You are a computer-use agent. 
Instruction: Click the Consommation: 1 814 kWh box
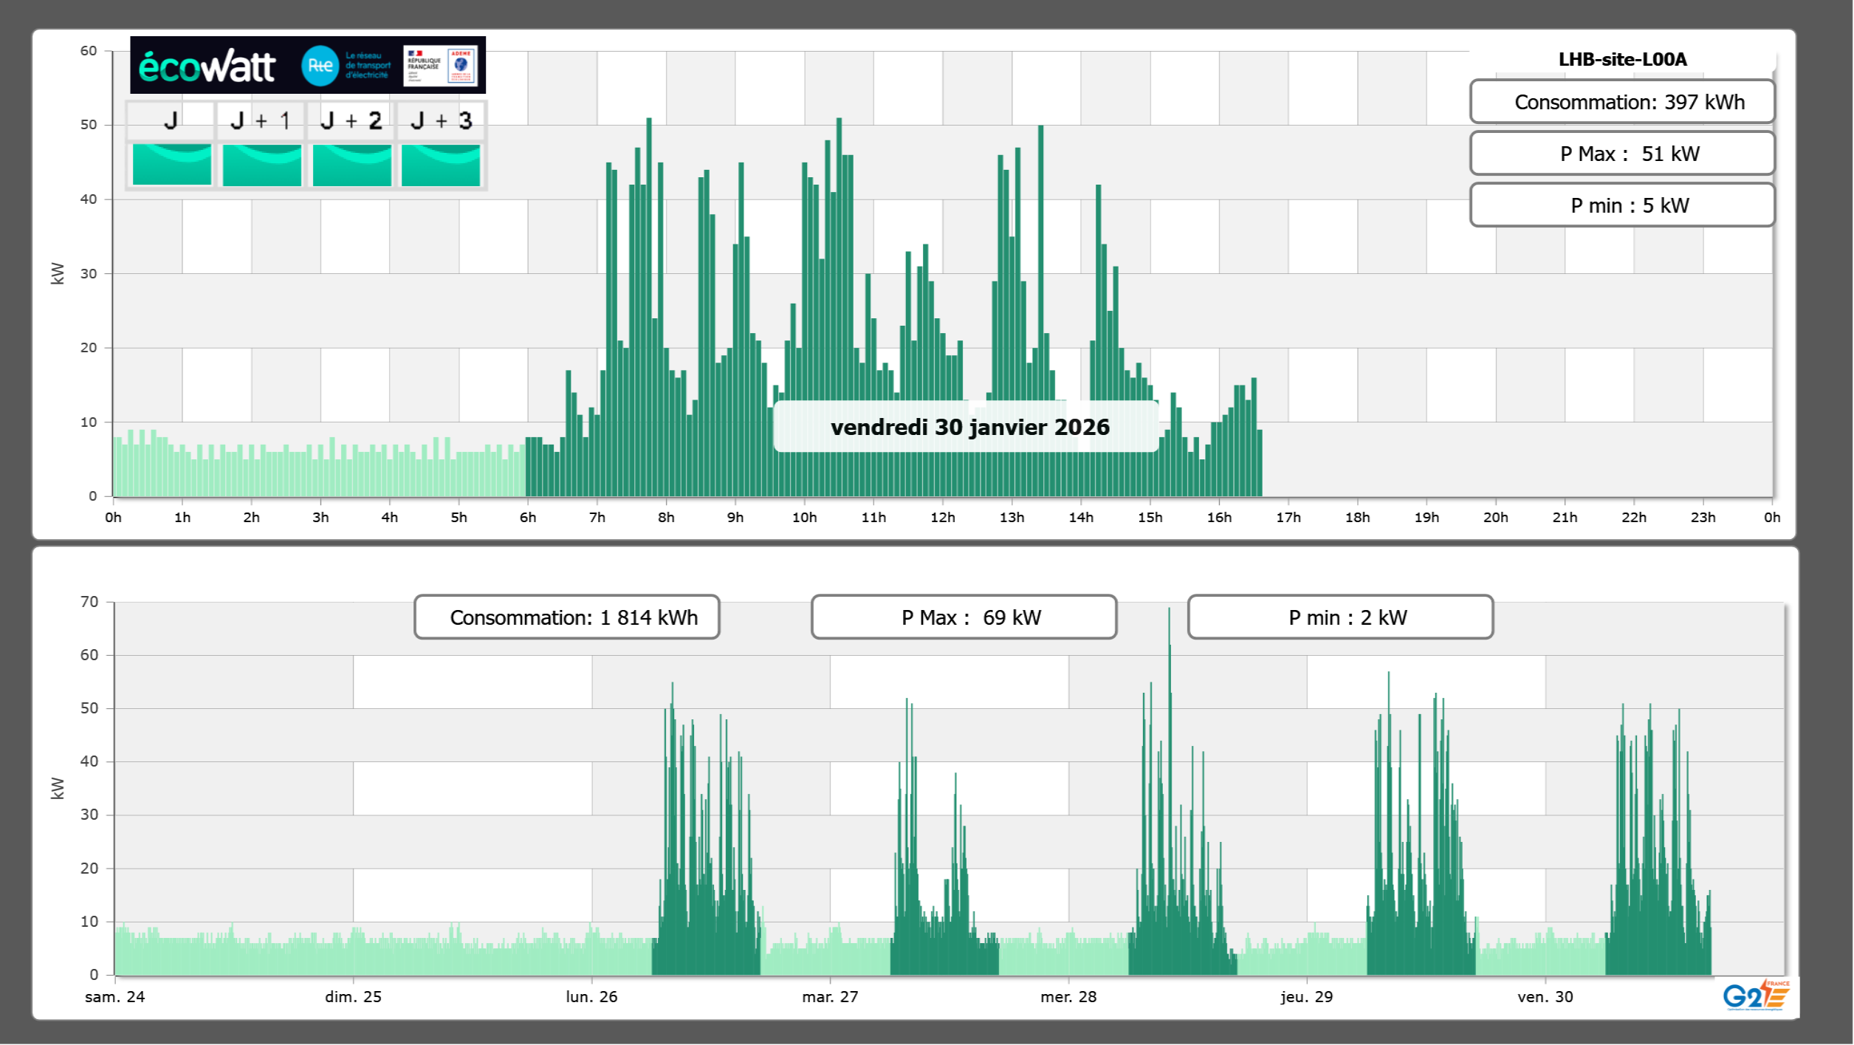566,617
